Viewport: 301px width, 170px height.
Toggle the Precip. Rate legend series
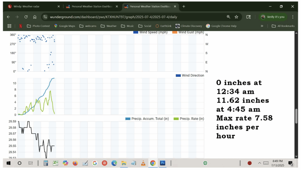189,119
